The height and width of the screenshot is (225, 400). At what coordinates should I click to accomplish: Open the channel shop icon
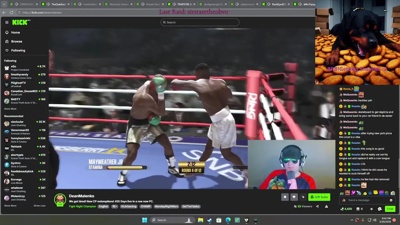point(358,209)
